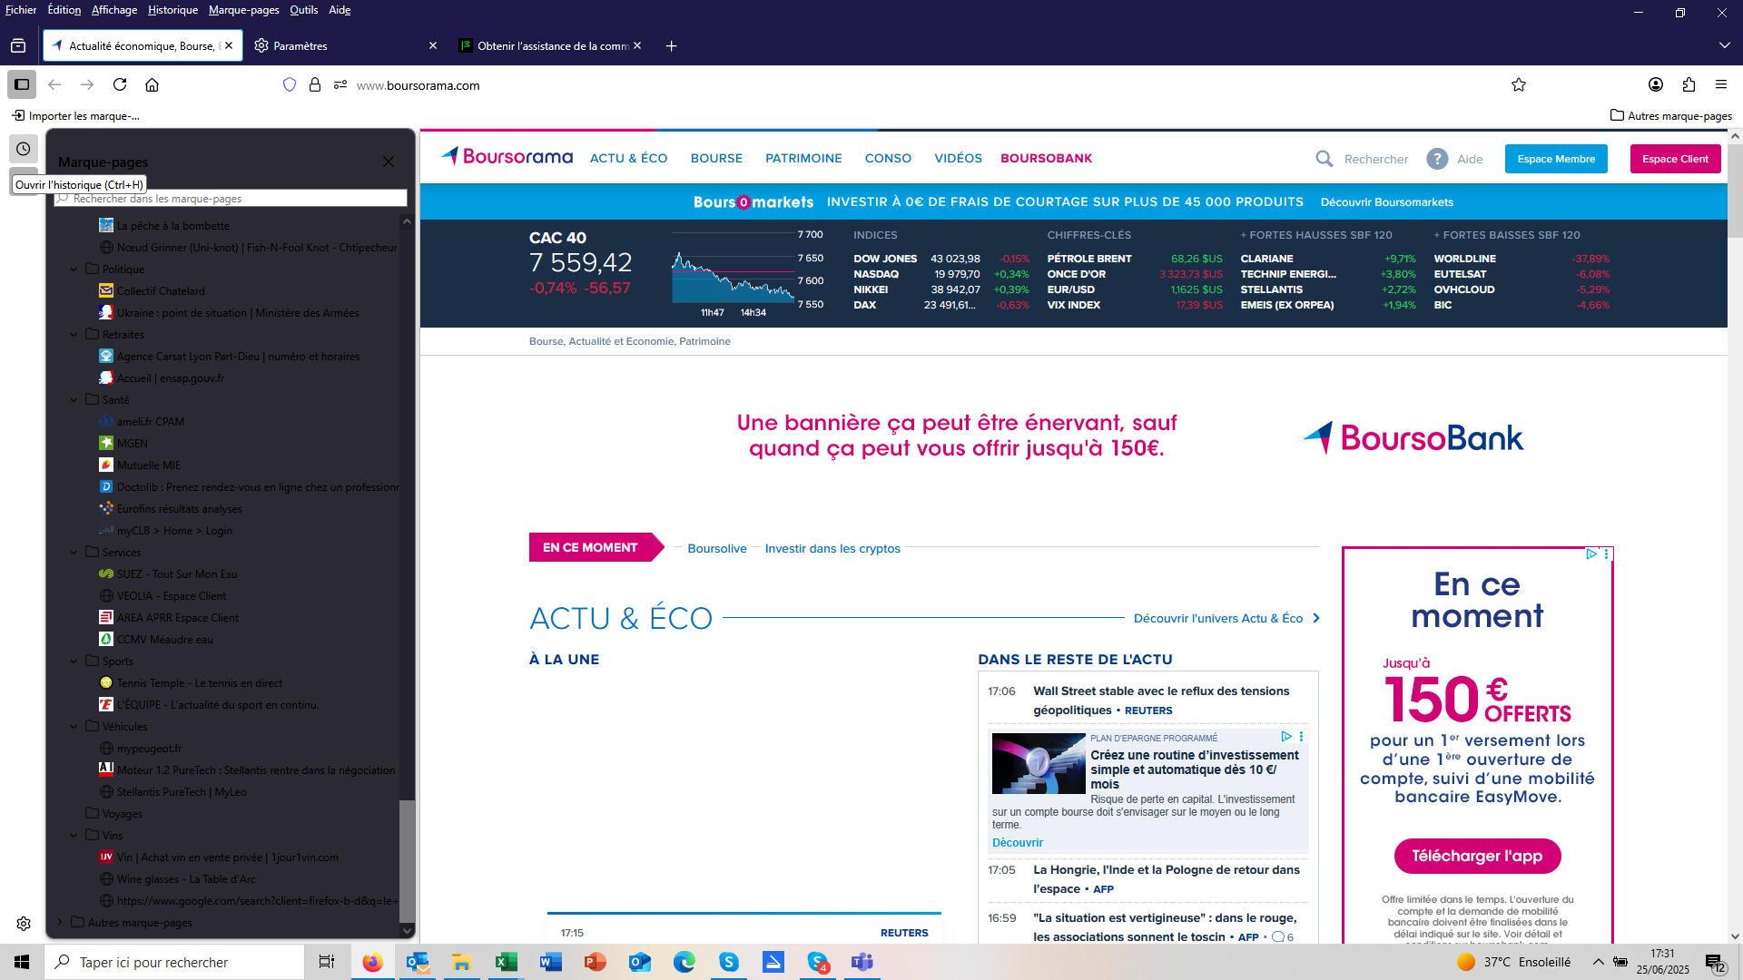Close the Paramètres tab

coord(433,45)
